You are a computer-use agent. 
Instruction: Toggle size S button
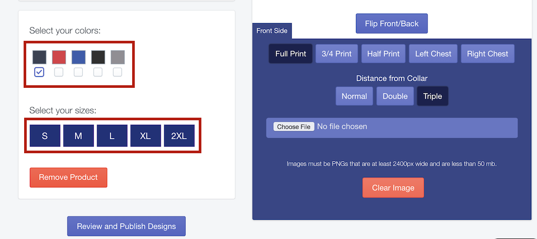tap(45, 136)
